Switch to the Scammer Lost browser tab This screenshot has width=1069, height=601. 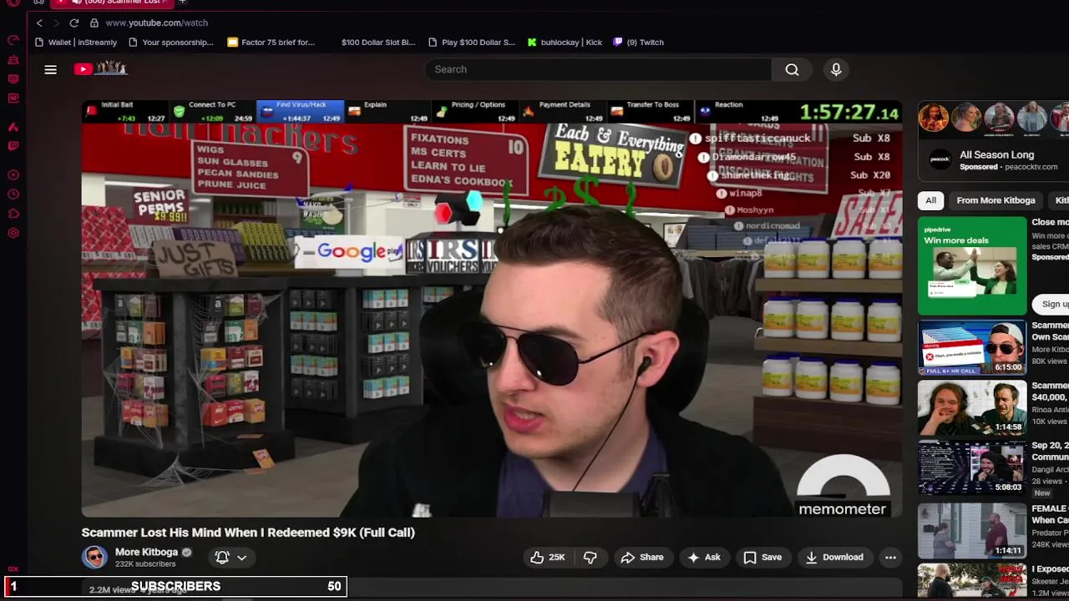(112, 3)
